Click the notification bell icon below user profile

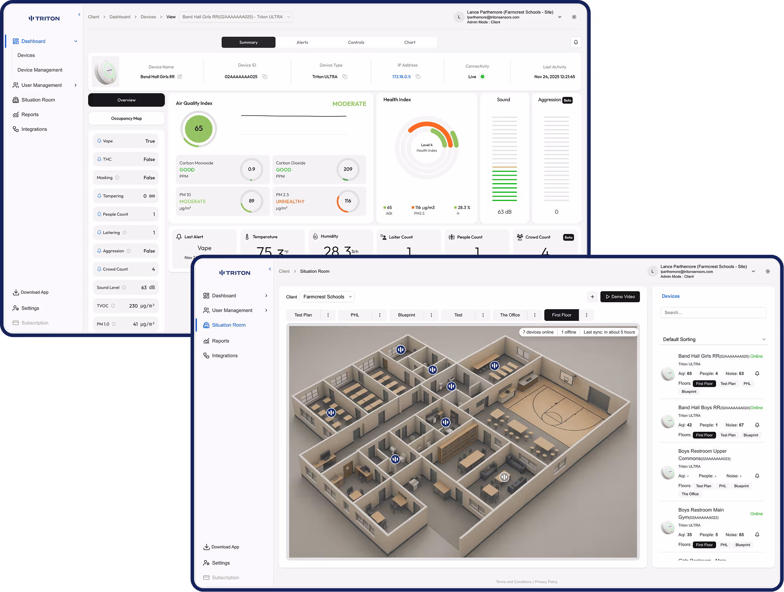coord(575,42)
